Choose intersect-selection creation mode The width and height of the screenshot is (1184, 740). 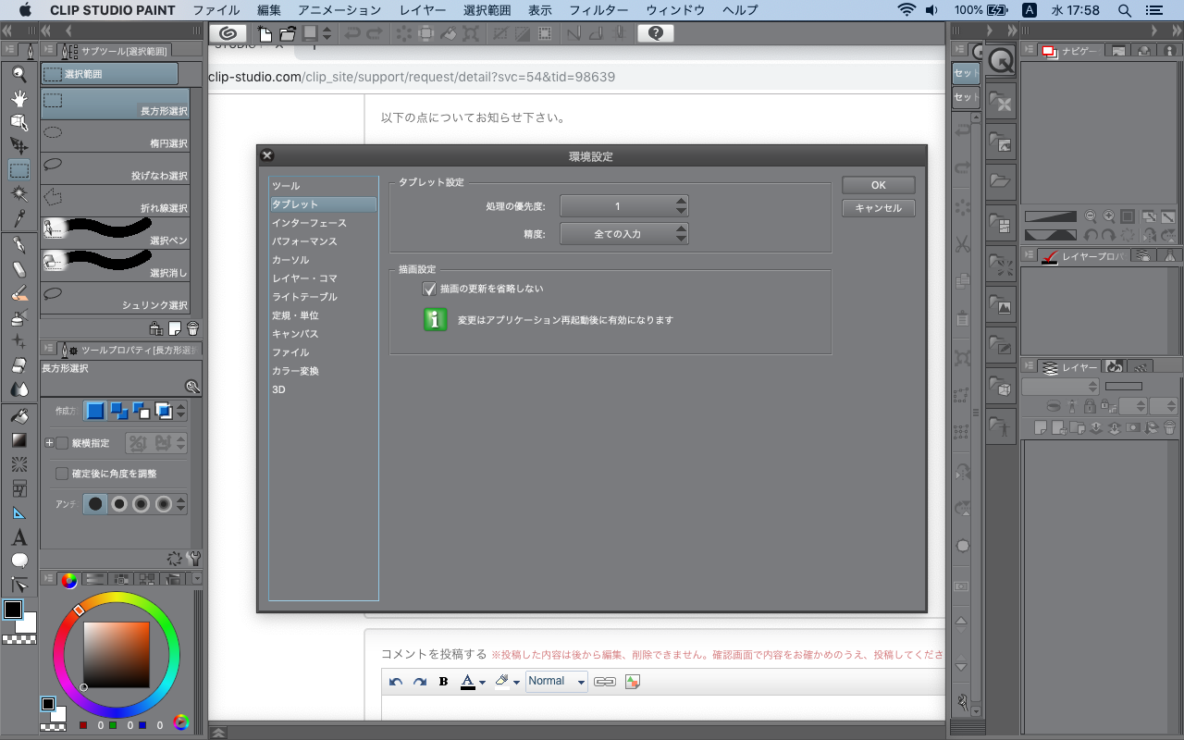point(163,411)
